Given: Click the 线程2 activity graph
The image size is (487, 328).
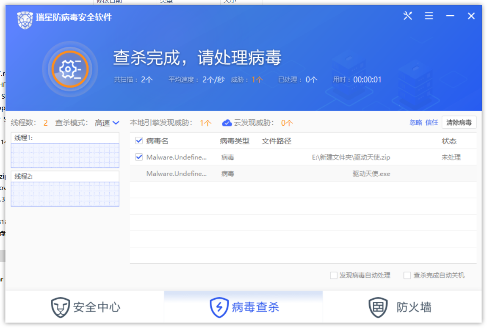Looking at the screenshot, I should [65, 194].
